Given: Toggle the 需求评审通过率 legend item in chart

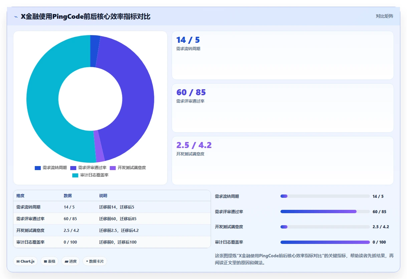Looking at the screenshot, I should coord(88,168).
